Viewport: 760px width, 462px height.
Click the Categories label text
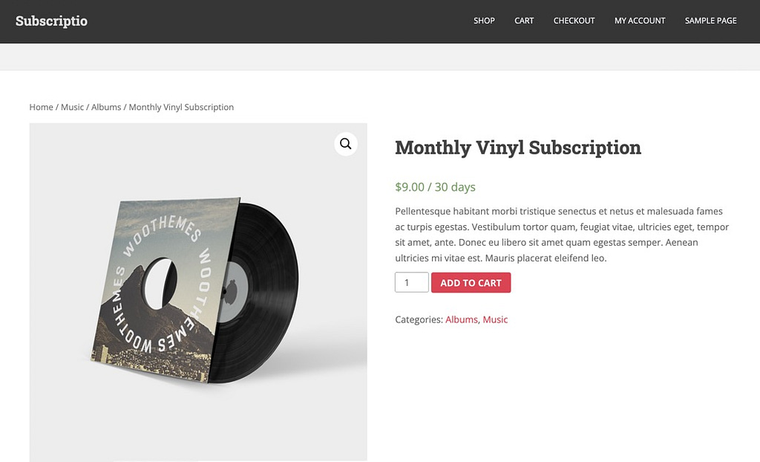[418, 319]
